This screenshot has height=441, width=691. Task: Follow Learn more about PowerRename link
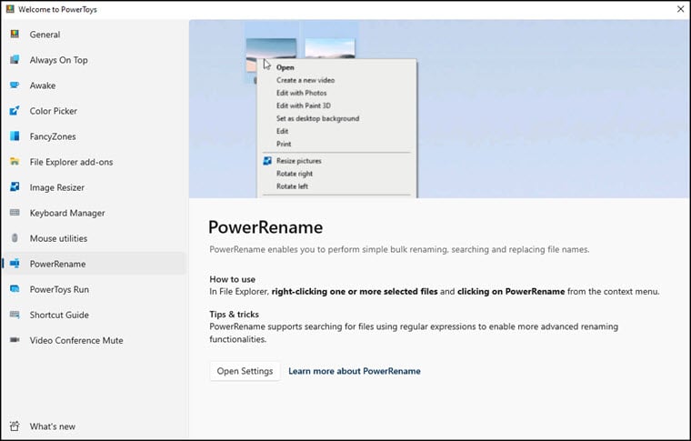point(355,371)
